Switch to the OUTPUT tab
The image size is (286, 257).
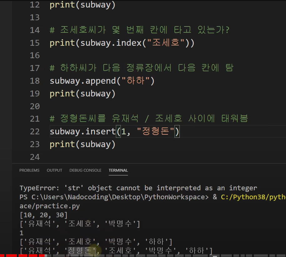(54, 170)
